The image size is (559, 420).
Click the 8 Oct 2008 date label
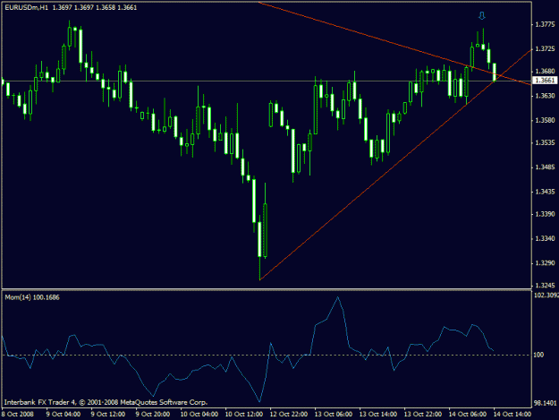[x=18, y=414]
